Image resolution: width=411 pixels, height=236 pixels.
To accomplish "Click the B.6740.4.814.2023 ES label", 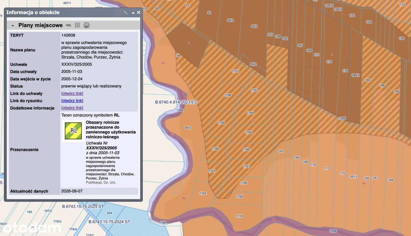I will coord(176,102).
